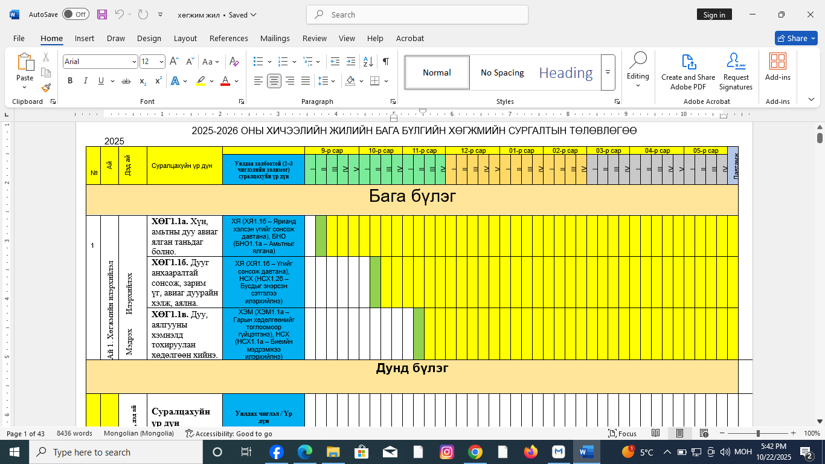Open the References ribbon tab
Screen dimensions: 825x464
click(x=228, y=38)
